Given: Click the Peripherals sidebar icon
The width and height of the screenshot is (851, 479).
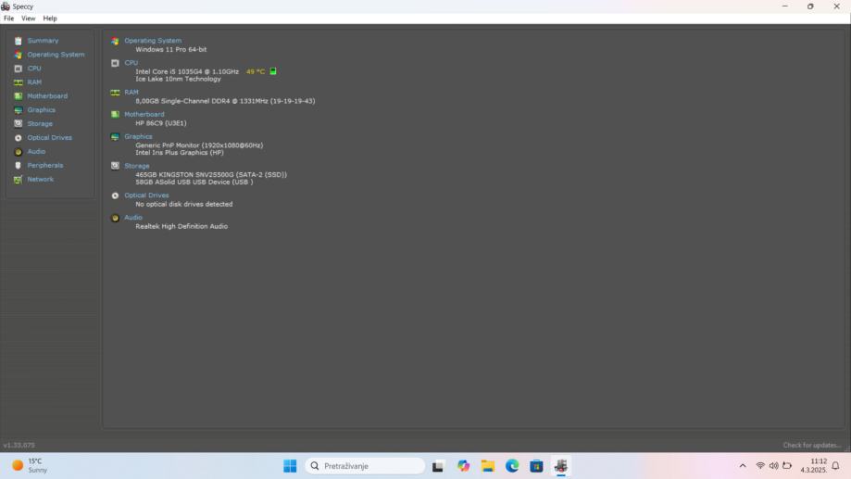Looking at the screenshot, I should (18, 166).
